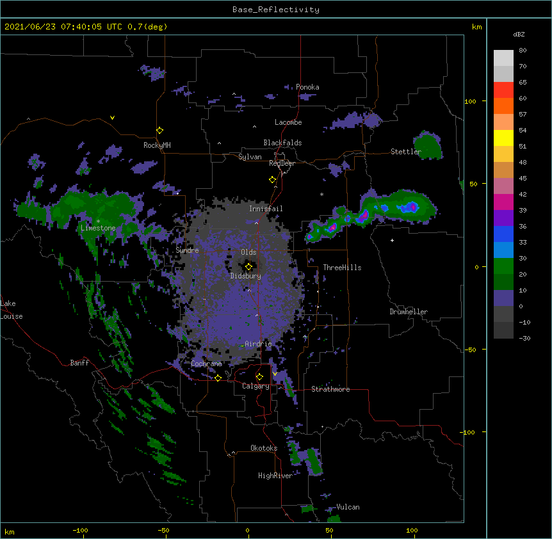Click the 100 tick on right axis
Viewport: 552px width, 539px height.
click(470, 101)
